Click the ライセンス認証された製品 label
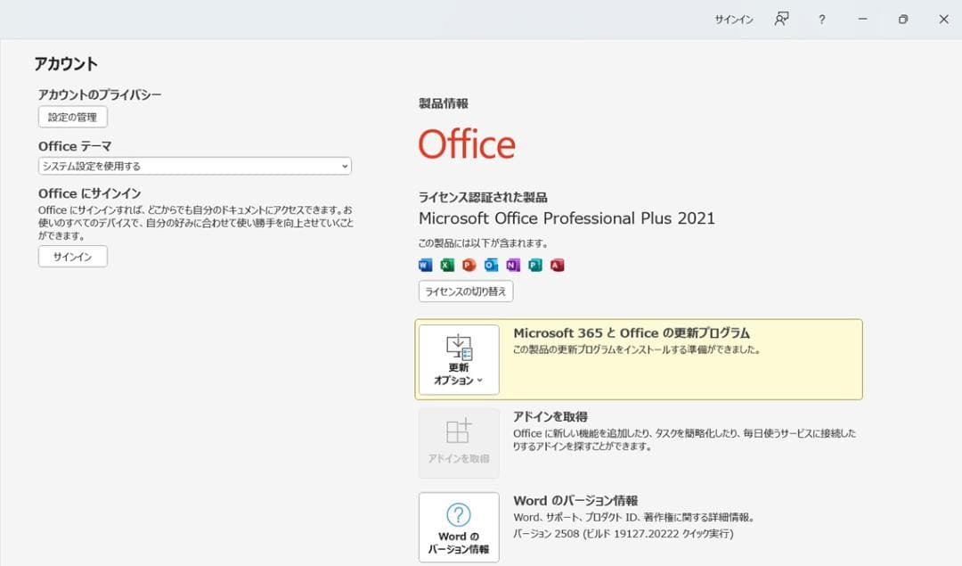Viewport: 962px width, 566px height. 483,197
